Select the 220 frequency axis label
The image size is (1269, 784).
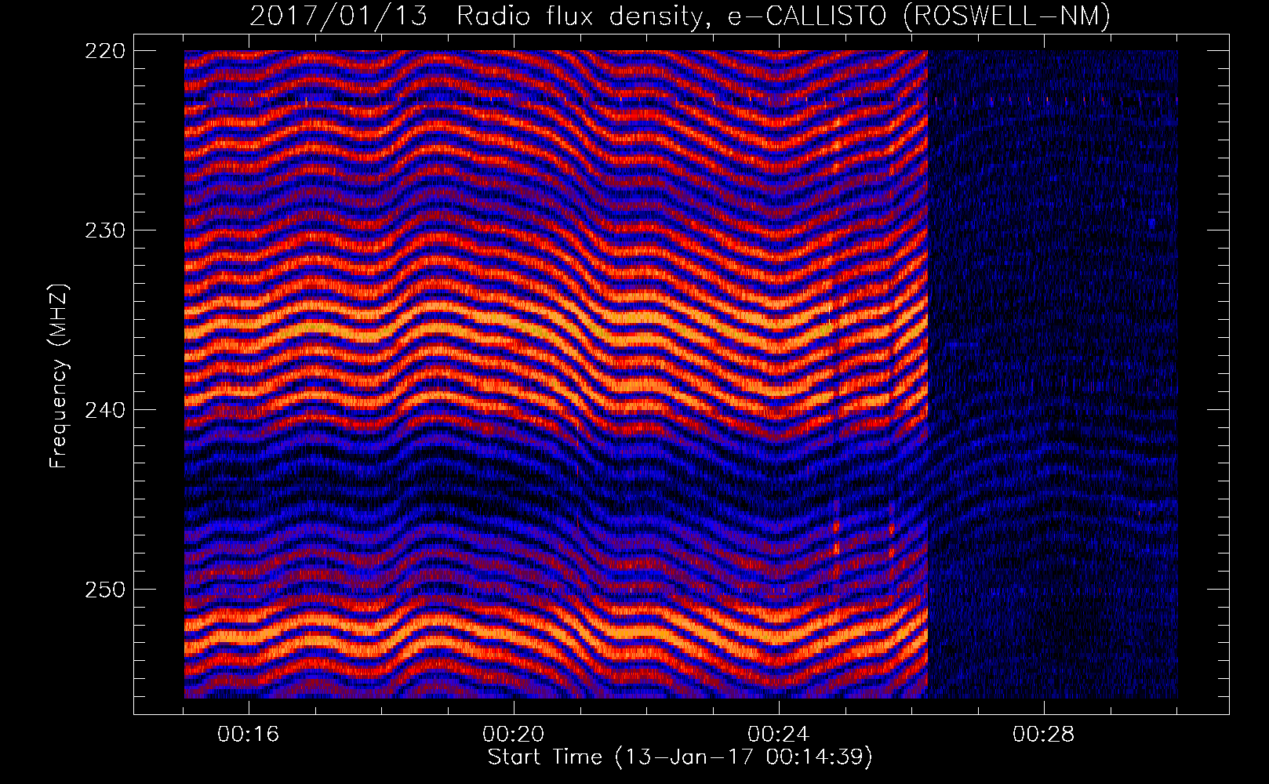click(x=104, y=51)
